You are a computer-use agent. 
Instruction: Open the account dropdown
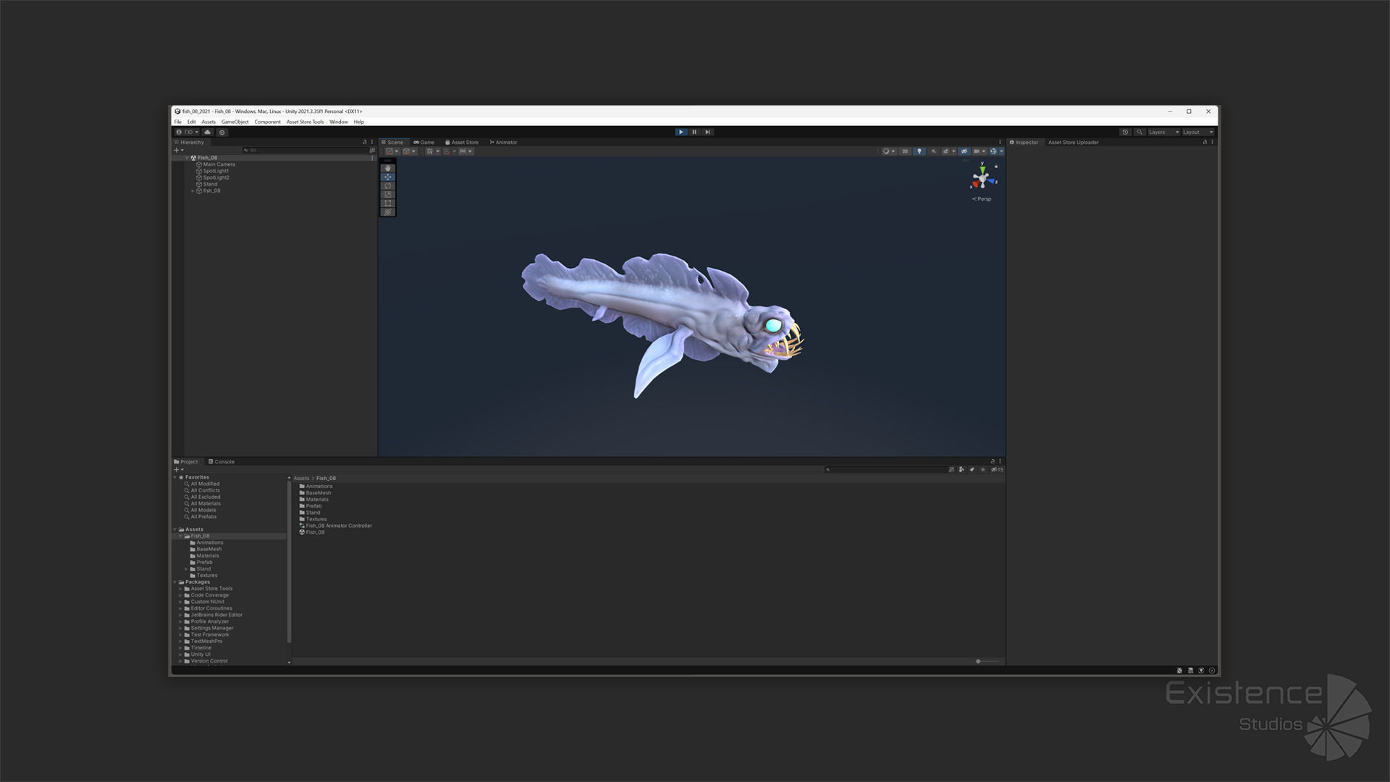tap(187, 132)
